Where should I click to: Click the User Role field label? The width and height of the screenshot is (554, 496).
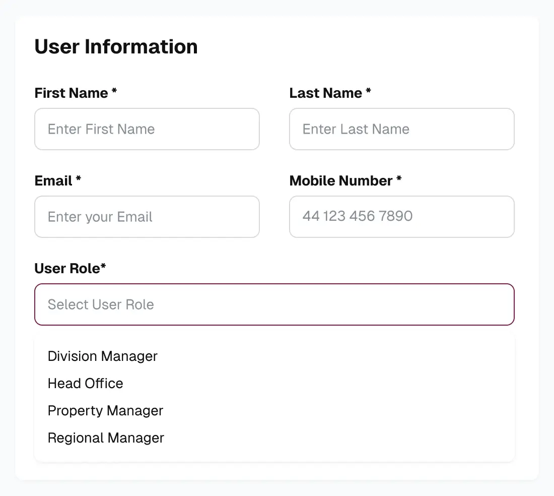click(x=70, y=268)
